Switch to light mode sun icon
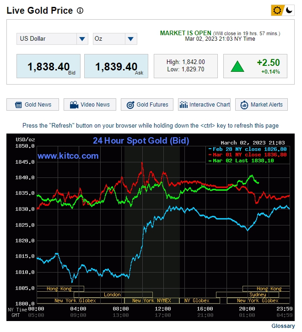This screenshot has height=332, width=302. coord(277,10)
